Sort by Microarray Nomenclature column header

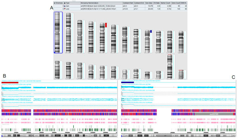102,3
